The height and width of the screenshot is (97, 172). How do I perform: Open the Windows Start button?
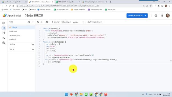[66, 94]
